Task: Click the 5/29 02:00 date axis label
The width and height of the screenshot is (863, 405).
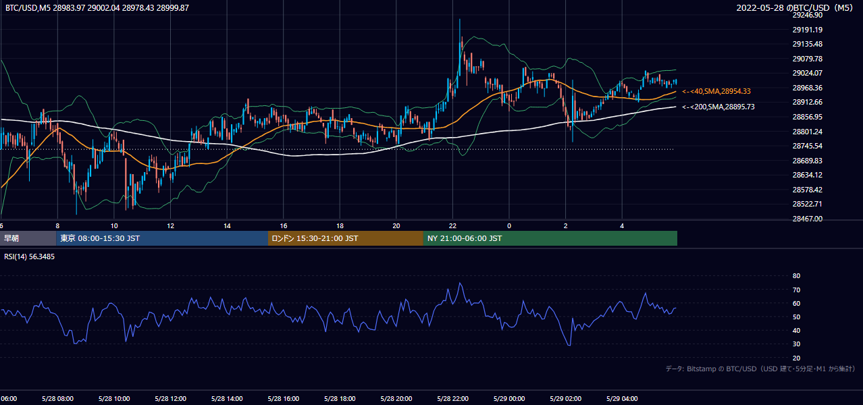Action: [566, 398]
